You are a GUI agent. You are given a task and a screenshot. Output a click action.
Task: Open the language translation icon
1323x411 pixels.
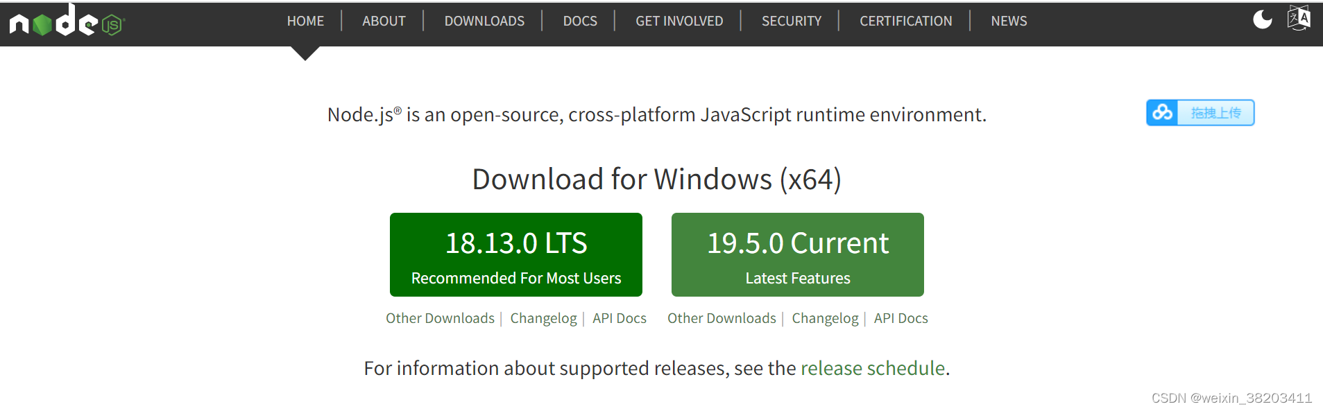(x=1299, y=18)
